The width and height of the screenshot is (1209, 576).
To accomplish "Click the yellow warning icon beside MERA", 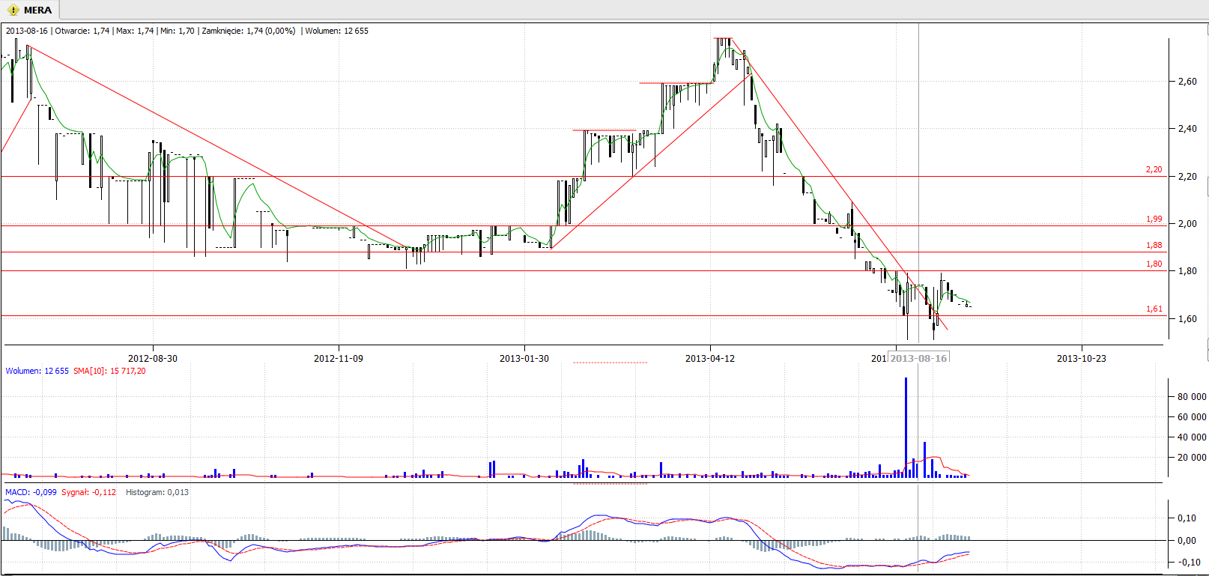I will pos(13,10).
